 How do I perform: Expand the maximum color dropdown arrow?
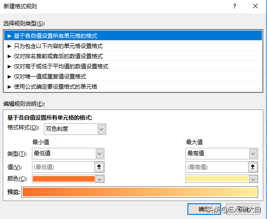[x=254, y=179]
